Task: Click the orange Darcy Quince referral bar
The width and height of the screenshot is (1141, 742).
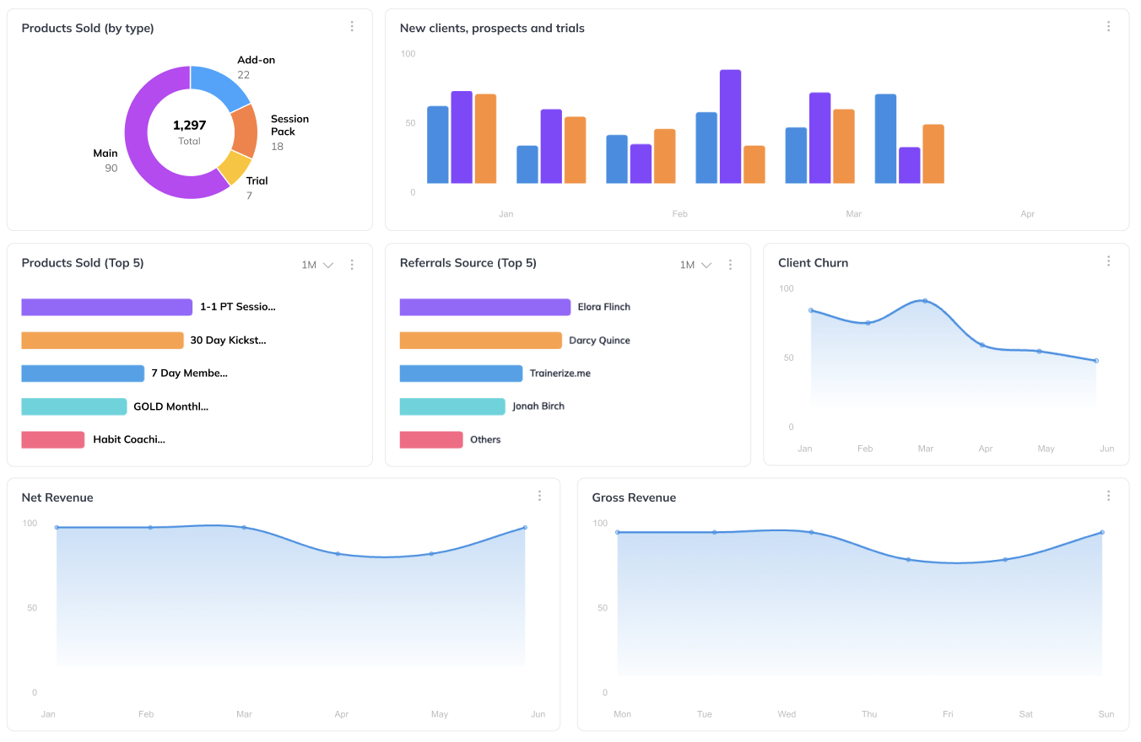Action: point(481,341)
